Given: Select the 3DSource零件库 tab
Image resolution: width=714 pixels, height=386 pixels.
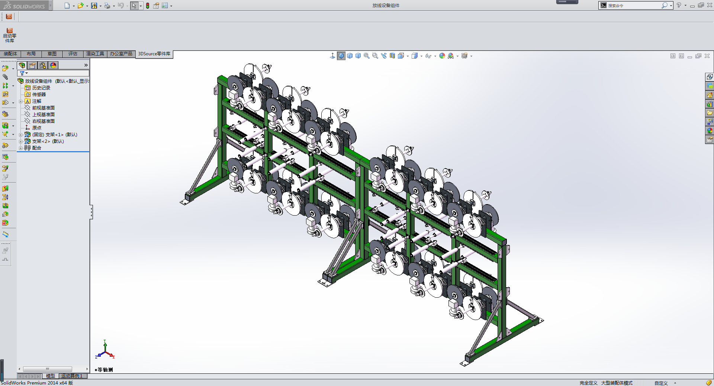Looking at the screenshot, I should [154, 54].
